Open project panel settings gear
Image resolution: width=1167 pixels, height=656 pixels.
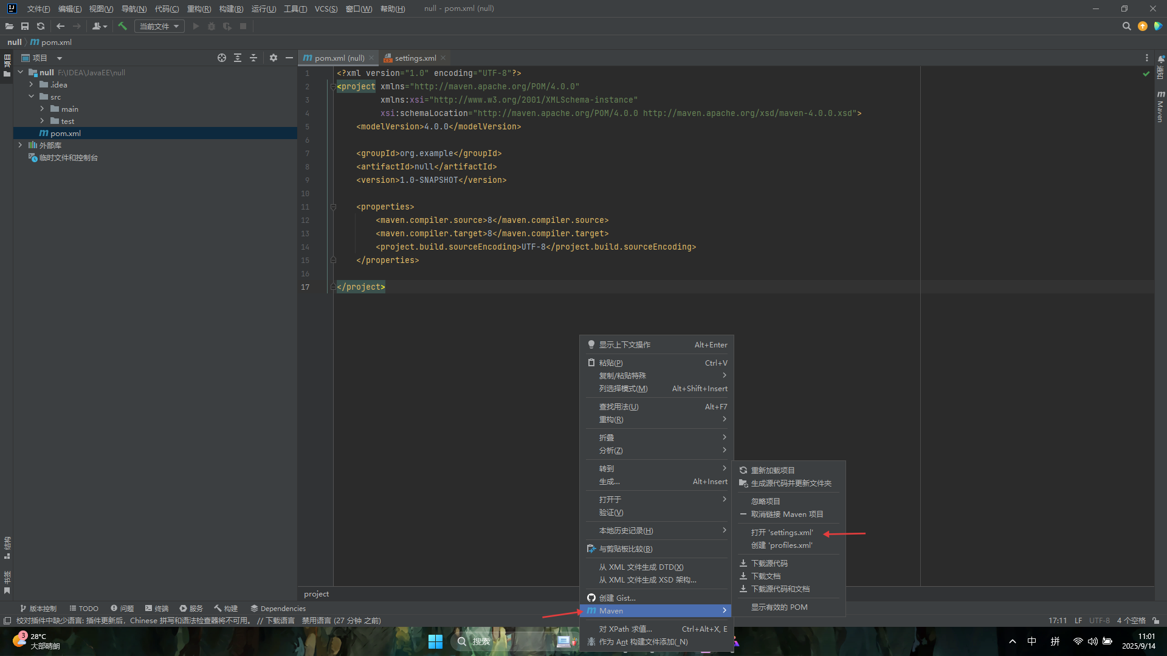pos(274,58)
